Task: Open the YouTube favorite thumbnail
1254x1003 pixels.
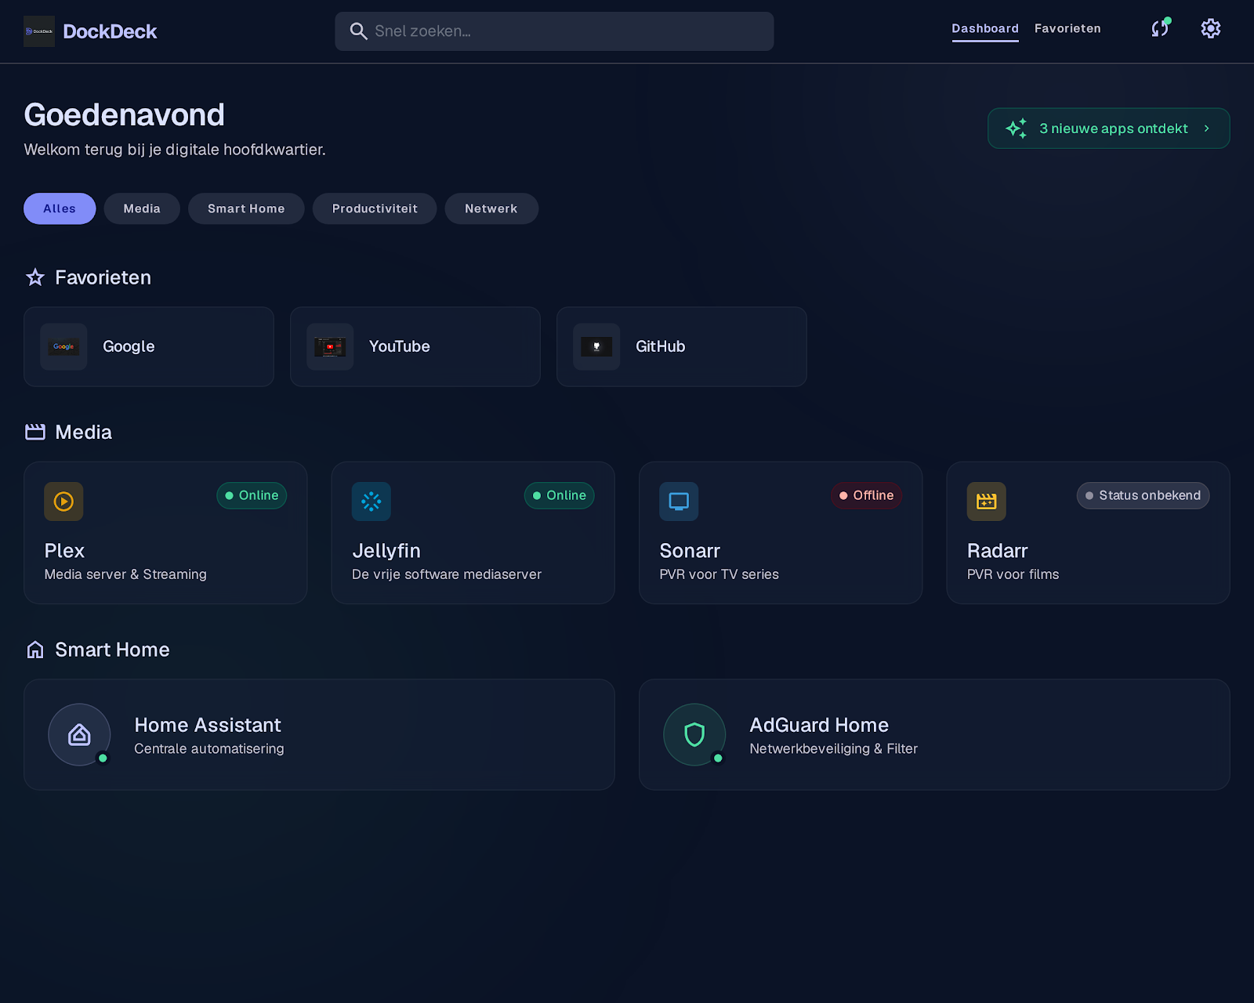Action: (330, 346)
